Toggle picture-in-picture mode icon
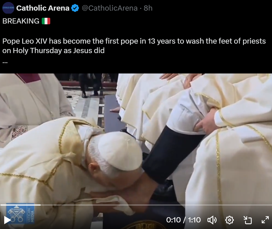 pyautogui.click(x=248, y=220)
